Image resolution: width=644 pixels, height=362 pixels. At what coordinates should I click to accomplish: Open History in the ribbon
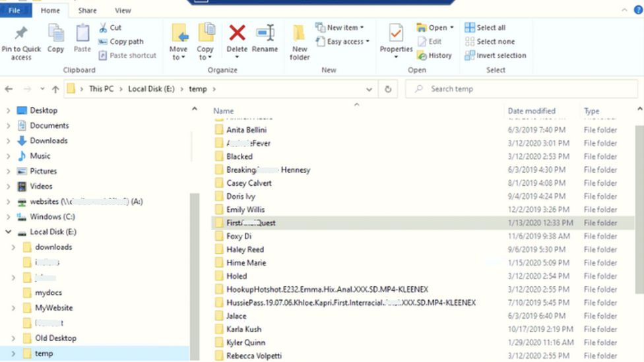[x=434, y=55]
